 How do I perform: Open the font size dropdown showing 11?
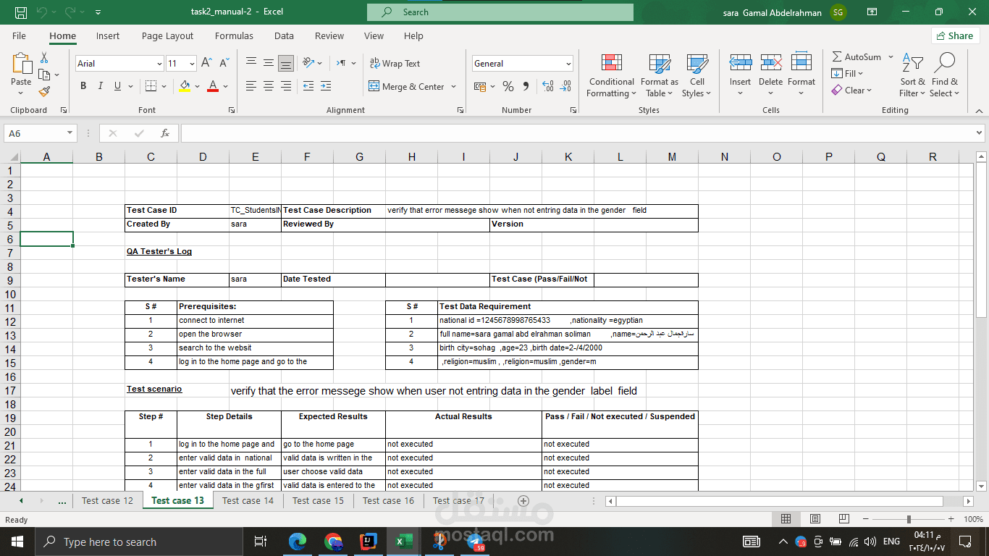(192, 64)
